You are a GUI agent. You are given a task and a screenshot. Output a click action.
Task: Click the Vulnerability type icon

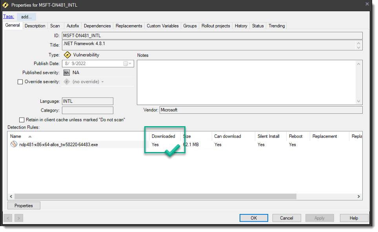(x=67, y=55)
